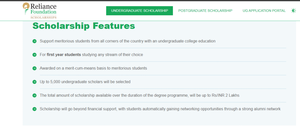Click arrow icon beside first year students
300x129 pixels.
(34, 55)
